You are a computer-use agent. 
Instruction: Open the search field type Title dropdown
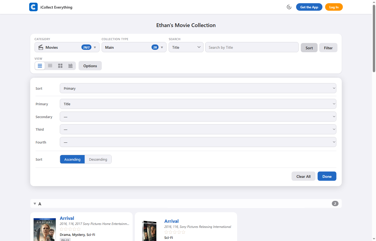186,47
